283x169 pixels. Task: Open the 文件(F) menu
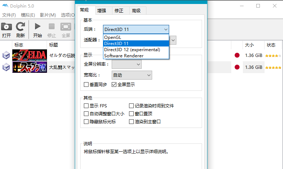(9, 15)
